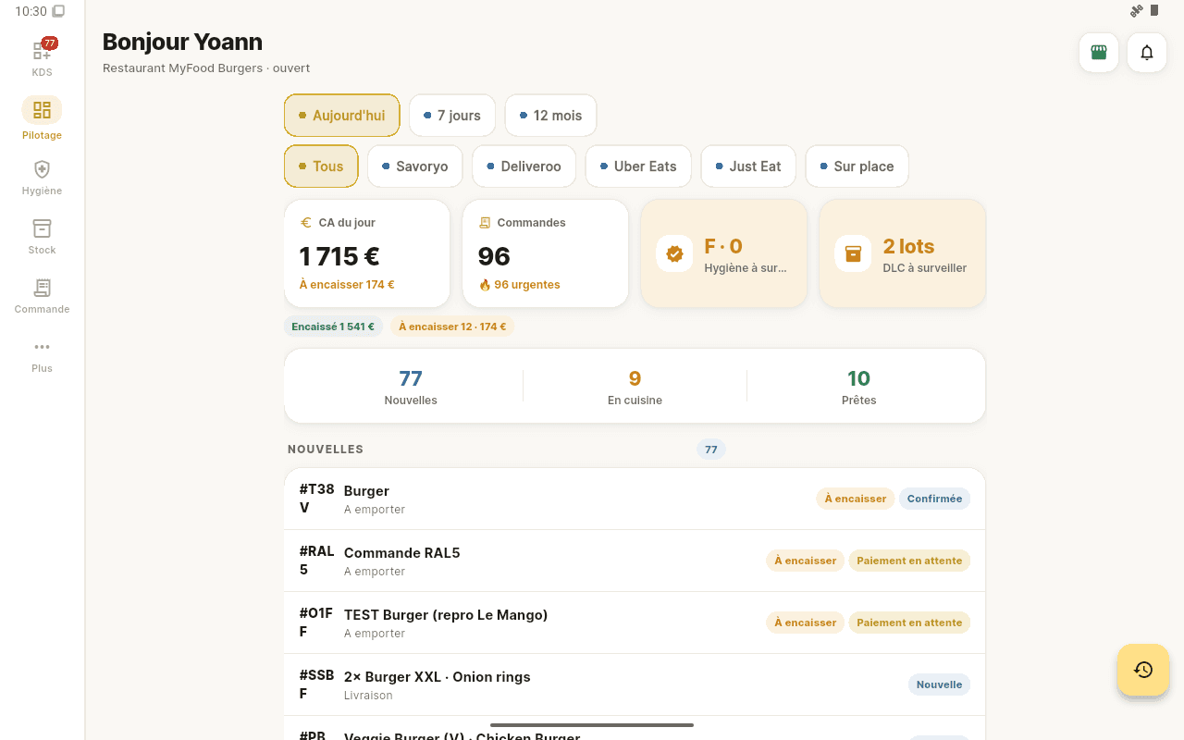Image resolution: width=1184 pixels, height=740 pixels.
Task: Select the Aujourd'hui period filter
Action: (x=342, y=116)
